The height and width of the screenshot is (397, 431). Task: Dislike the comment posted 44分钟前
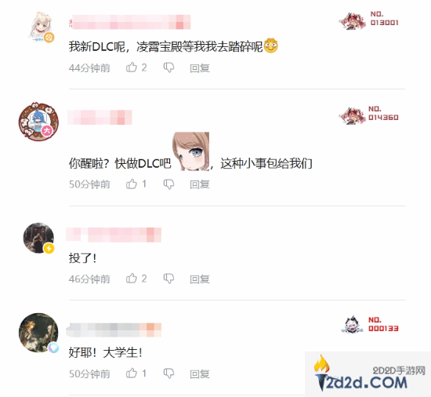(x=168, y=67)
